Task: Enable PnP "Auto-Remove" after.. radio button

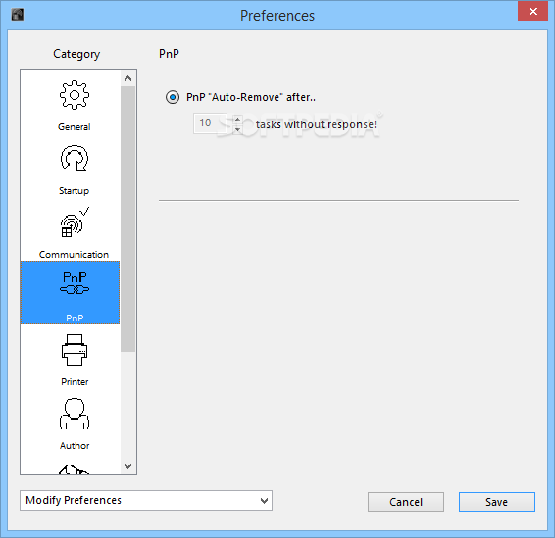Action: click(x=173, y=97)
